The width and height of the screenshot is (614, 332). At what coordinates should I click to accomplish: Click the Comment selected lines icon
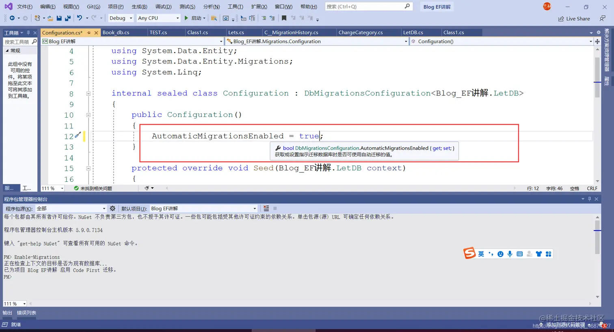(264, 18)
